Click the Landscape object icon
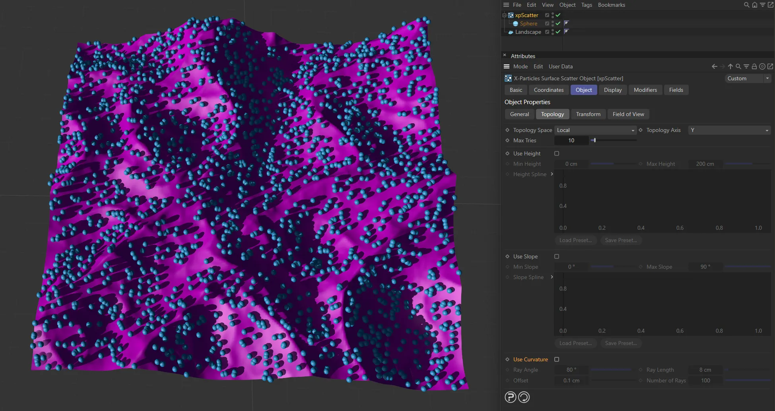The image size is (775, 411). click(x=511, y=32)
